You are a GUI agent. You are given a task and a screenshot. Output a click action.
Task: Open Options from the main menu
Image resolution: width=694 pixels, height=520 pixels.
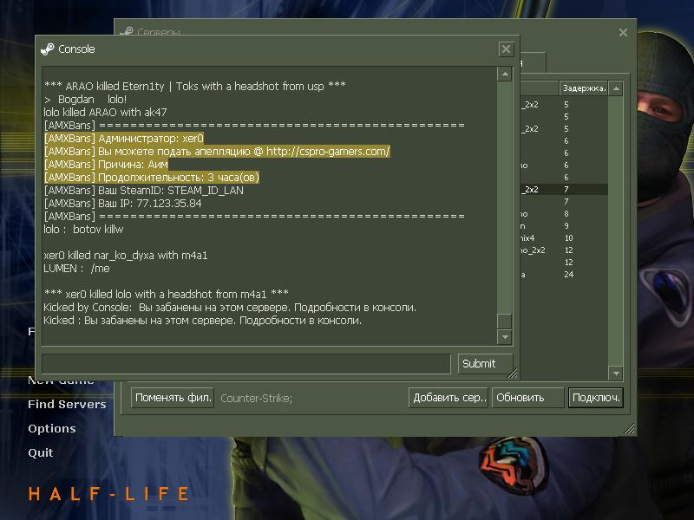(x=52, y=428)
